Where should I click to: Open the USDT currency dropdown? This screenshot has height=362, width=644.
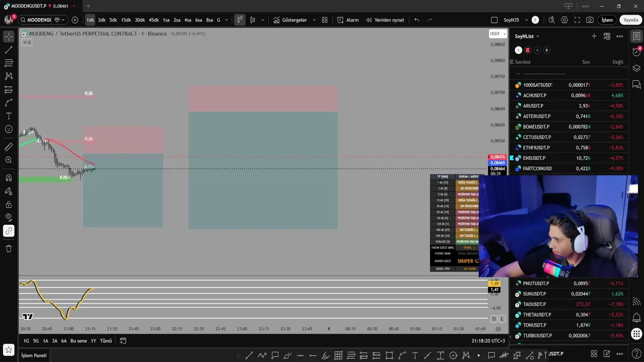(497, 34)
